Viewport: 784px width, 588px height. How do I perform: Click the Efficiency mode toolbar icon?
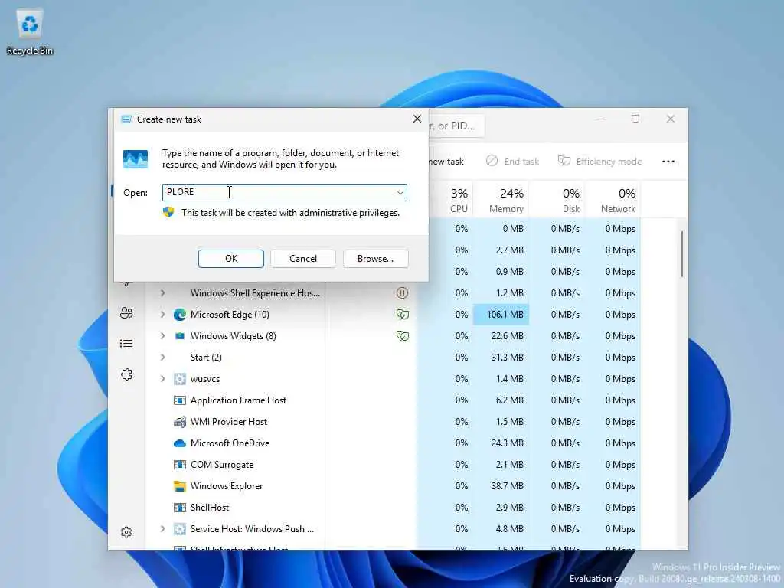[x=564, y=161]
